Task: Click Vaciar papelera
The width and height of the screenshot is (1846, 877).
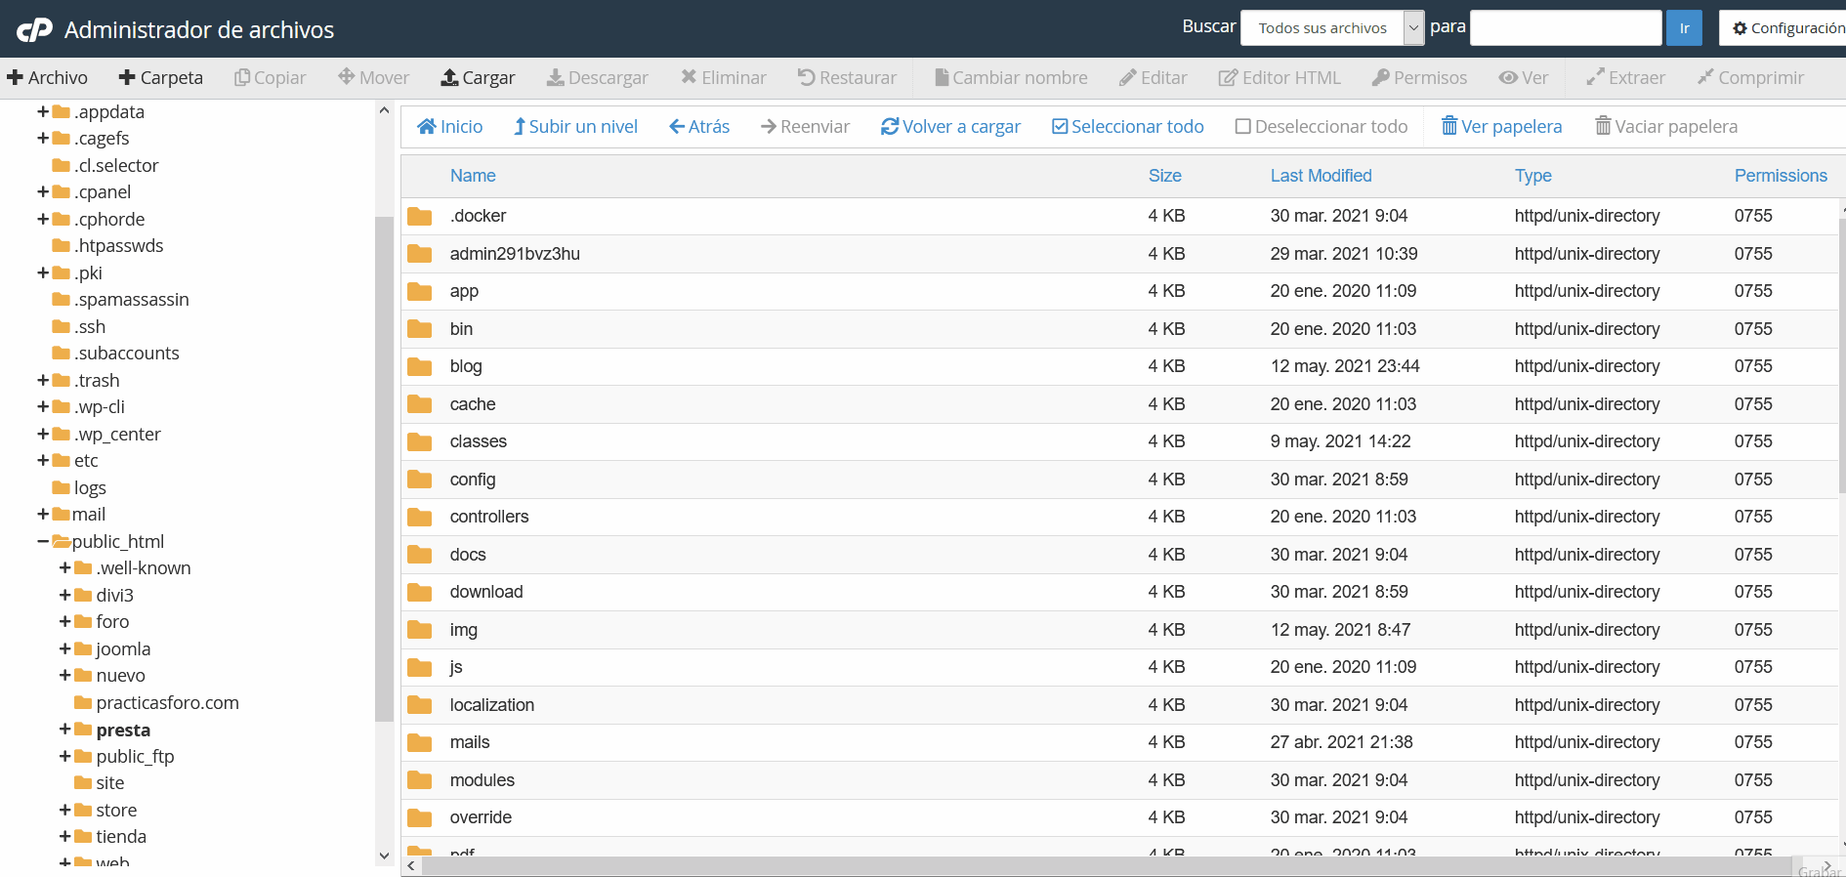Action: tap(1666, 126)
